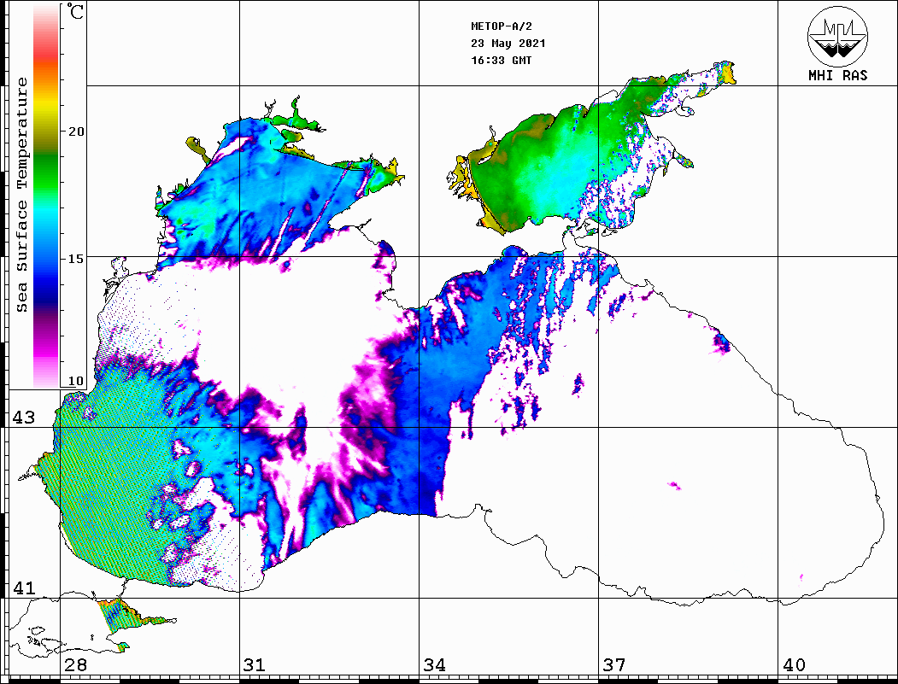Viewport: 898px width, 684px height.
Task: Click longitude label '31'
Action: tap(255, 665)
